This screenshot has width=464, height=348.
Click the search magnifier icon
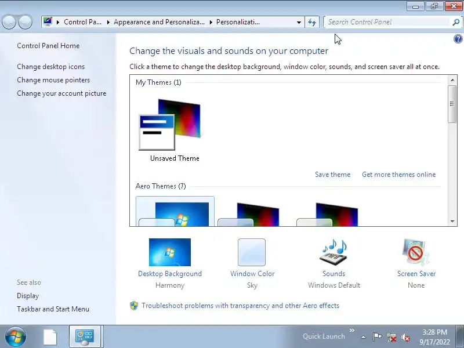[x=456, y=22]
